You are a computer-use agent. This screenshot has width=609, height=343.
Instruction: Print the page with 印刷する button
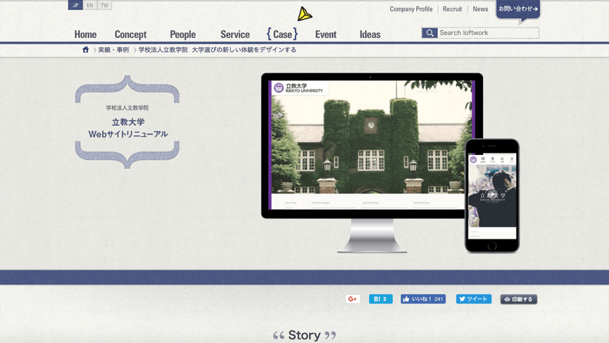[x=519, y=299]
